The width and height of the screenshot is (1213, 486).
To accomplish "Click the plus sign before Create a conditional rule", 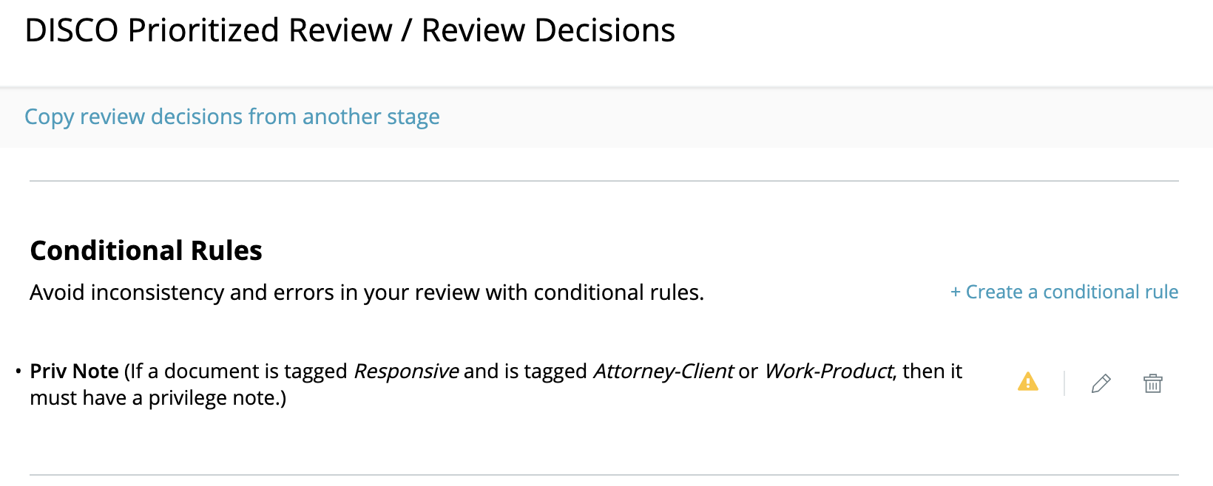I will (x=956, y=292).
